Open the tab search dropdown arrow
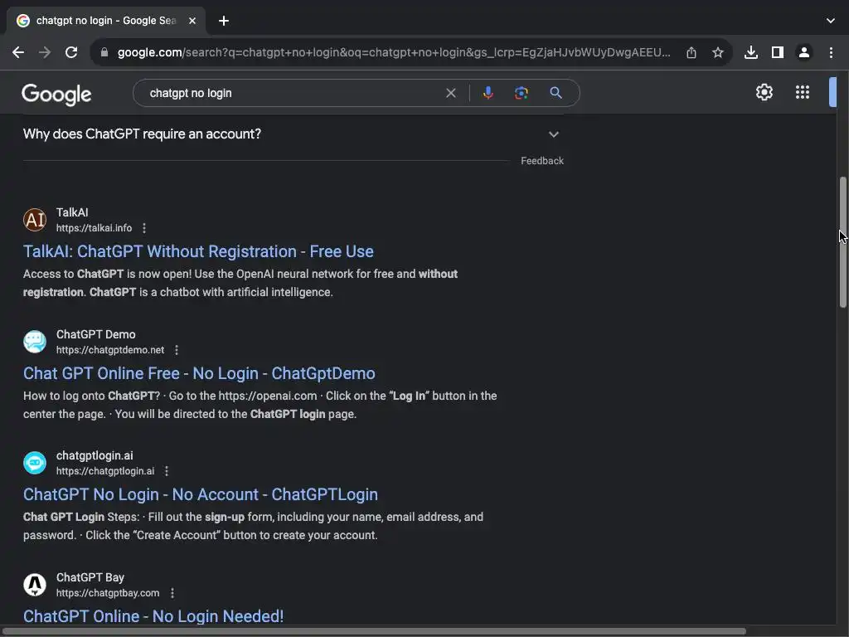The image size is (849, 637). click(831, 21)
